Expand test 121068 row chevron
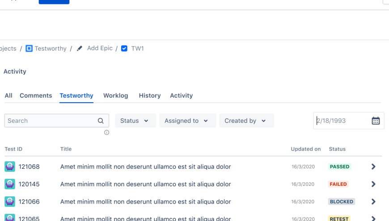 [373, 167]
